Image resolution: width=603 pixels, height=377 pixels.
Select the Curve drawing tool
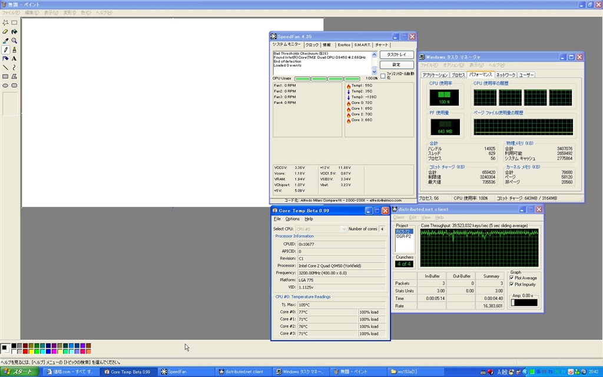click(14, 68)
